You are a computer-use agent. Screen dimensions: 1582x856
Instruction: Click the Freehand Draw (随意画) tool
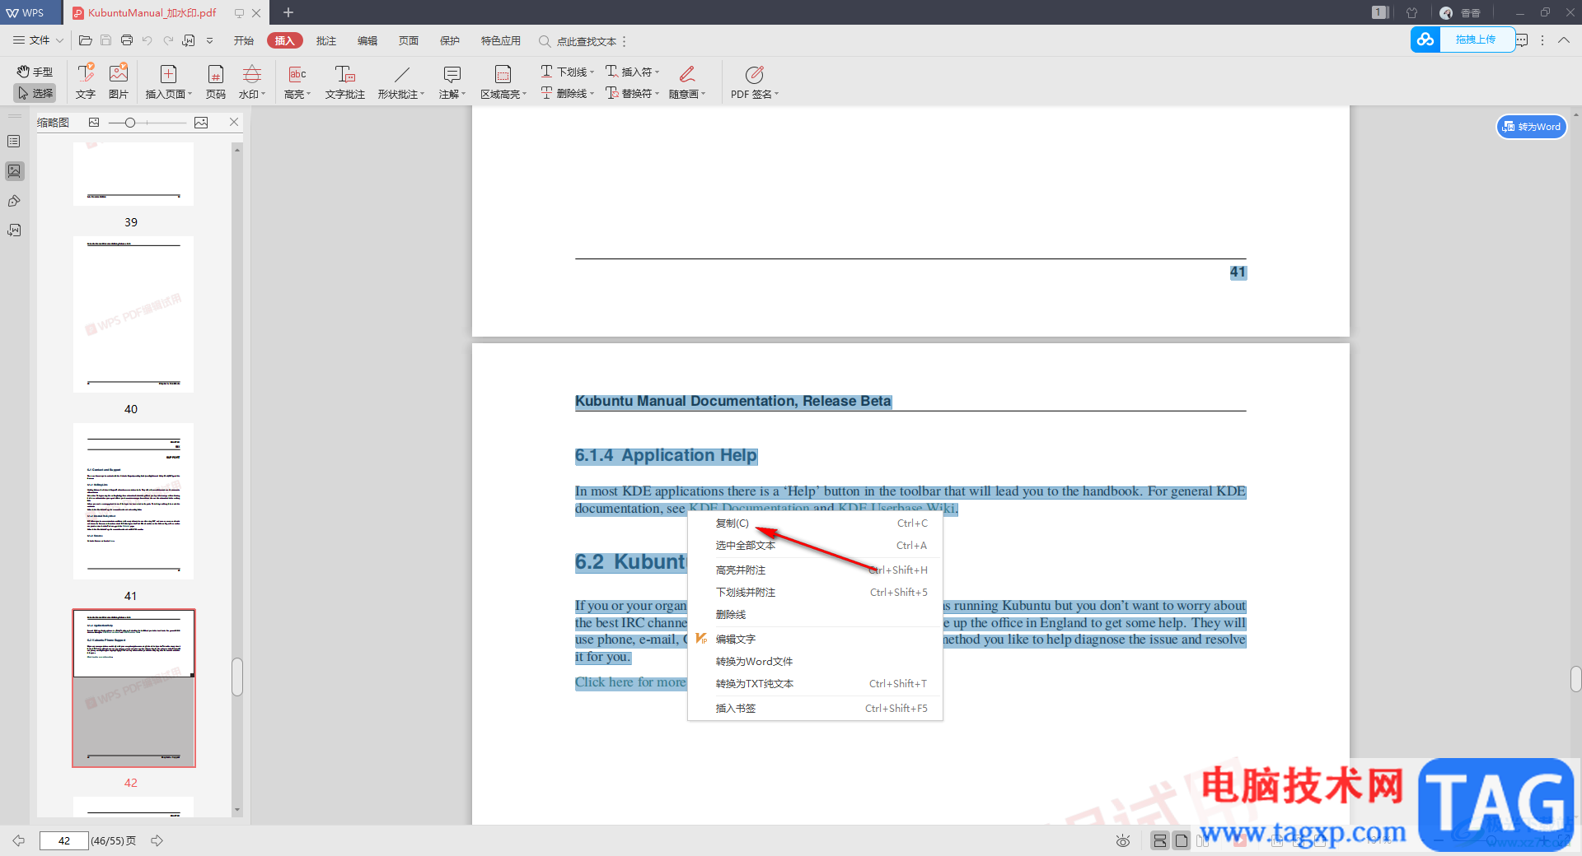tap(687, 81)
